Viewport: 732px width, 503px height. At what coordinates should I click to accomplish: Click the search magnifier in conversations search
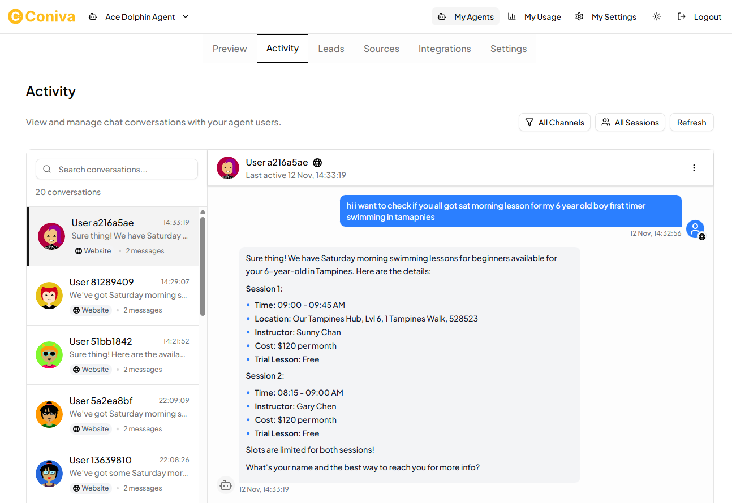coord(47,168)
